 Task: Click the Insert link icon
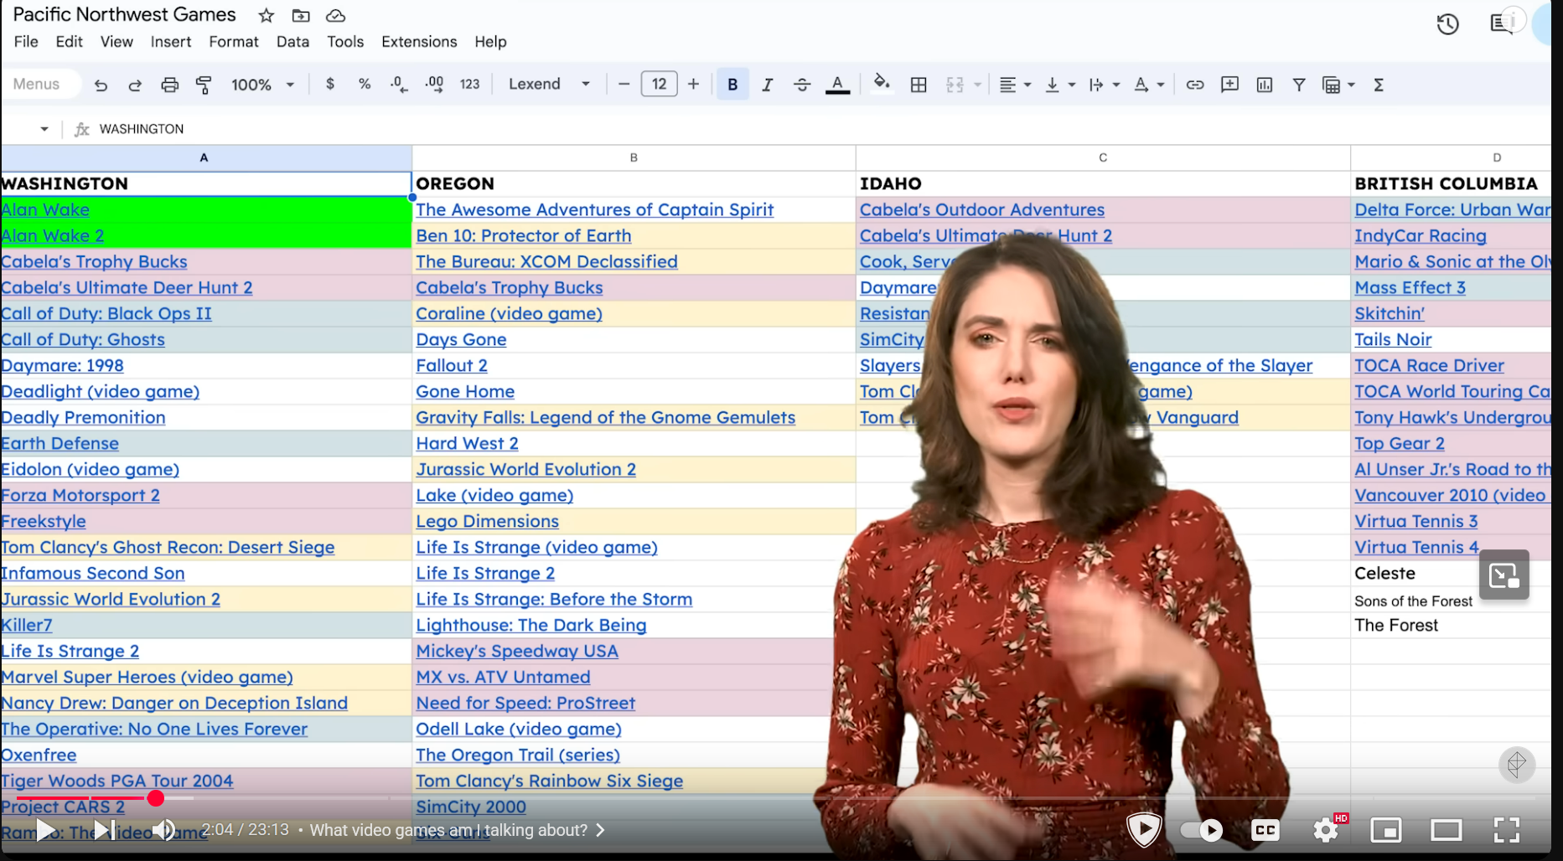click(1195, 85)
